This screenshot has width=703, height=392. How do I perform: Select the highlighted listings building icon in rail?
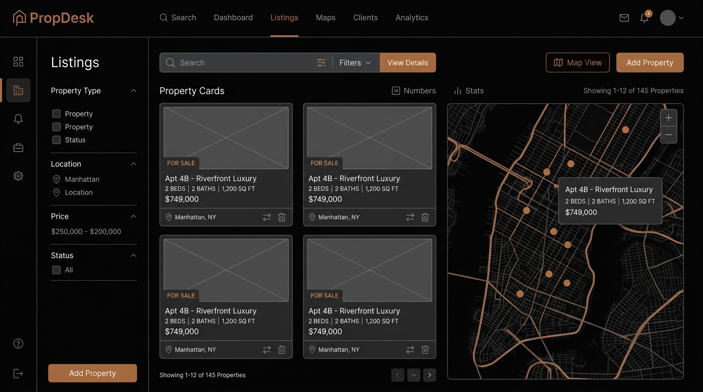coord(18,90)
